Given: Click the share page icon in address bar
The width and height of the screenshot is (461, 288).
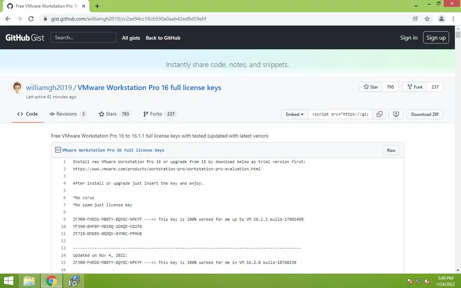Looking at the screenshot, I should [x=415, y=19].
